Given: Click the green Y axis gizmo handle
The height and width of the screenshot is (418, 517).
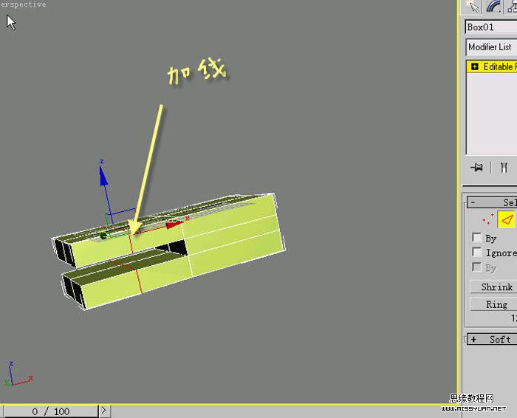Looking at the screenshot, I should coord(103,236).
